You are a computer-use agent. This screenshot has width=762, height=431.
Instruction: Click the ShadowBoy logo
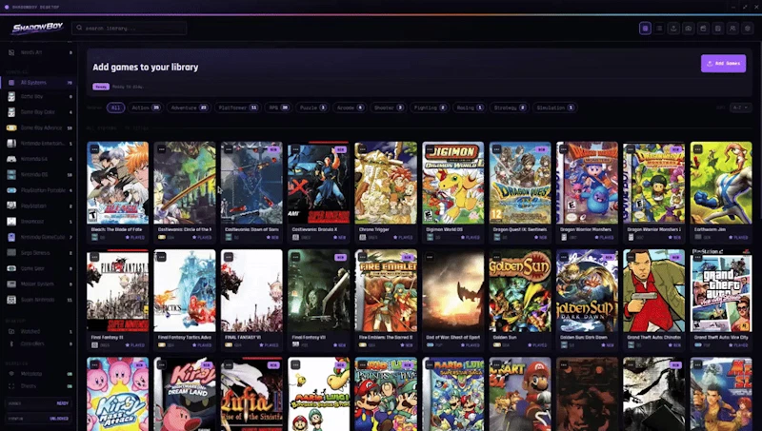point(37,29)
